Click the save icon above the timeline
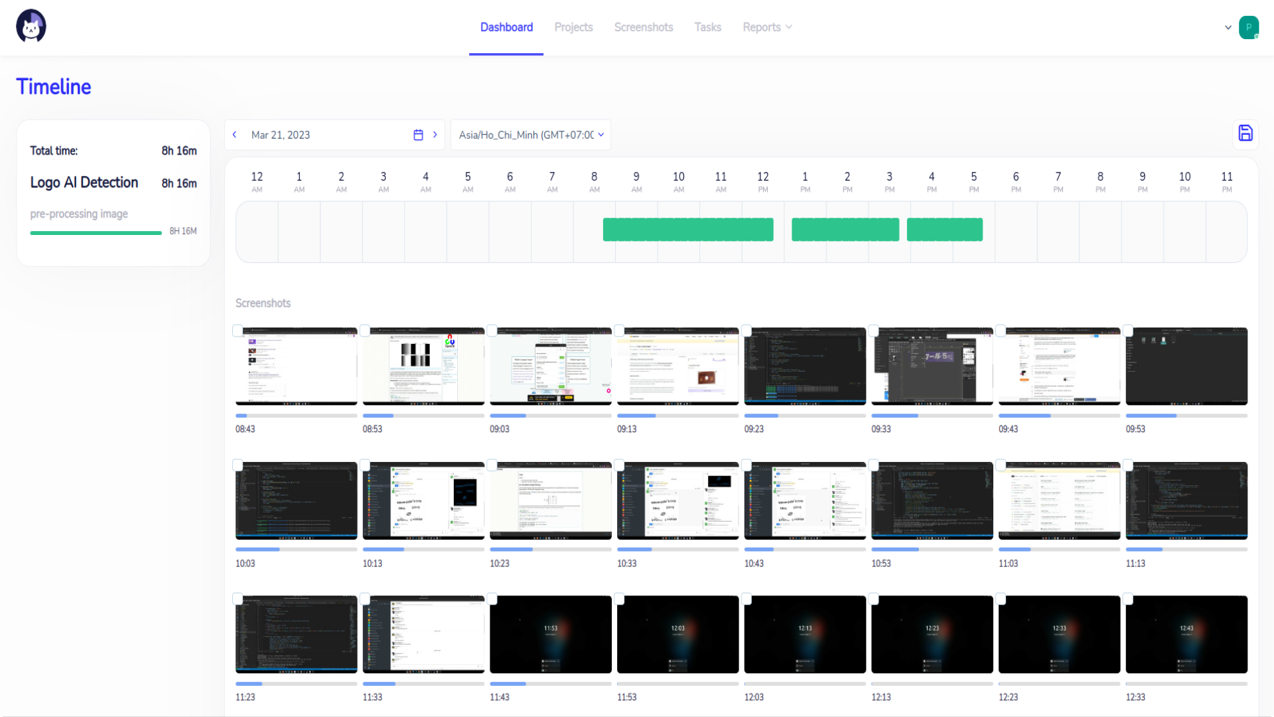1274x717 pixels. pos(1245,133)
